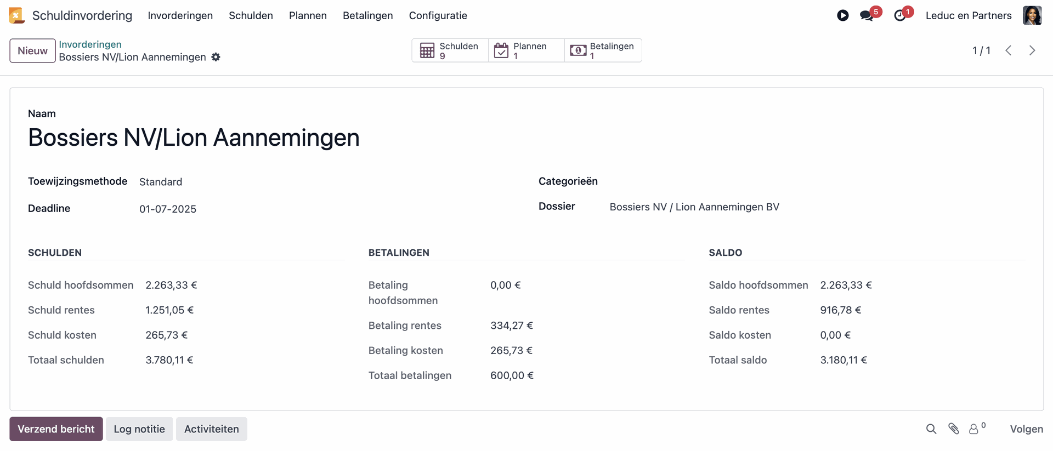The width and height of the screenshot is (1053, 451).
Task: Go to next record arrow
Action: (x=1032, y=50)
